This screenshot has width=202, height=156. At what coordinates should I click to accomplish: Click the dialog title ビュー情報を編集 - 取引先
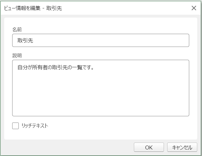click(33, 8)
